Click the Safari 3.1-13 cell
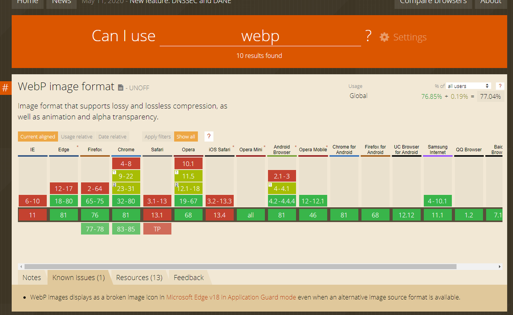 coord(157,201)
